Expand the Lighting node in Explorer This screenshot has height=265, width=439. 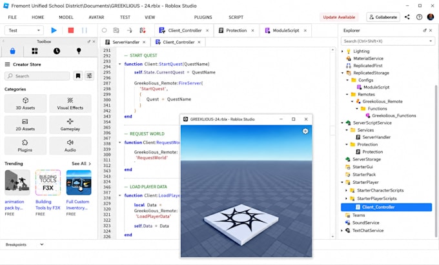click(x=342, y=51)
